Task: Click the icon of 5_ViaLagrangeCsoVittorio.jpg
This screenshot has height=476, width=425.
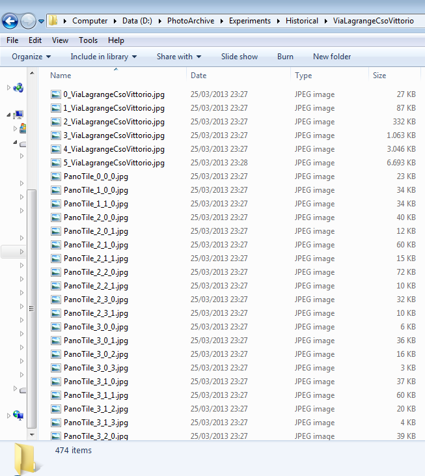Action: click(56, 163)
